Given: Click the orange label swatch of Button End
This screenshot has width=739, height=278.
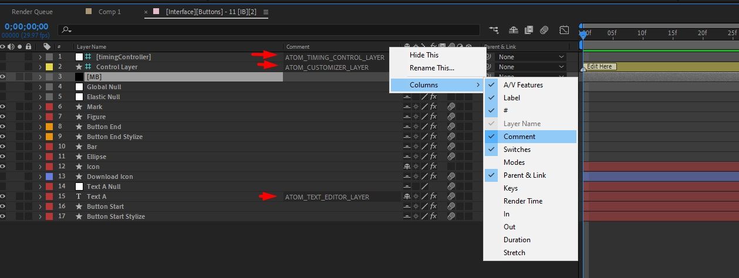Looking at the screenshot, I should [49, 127].
